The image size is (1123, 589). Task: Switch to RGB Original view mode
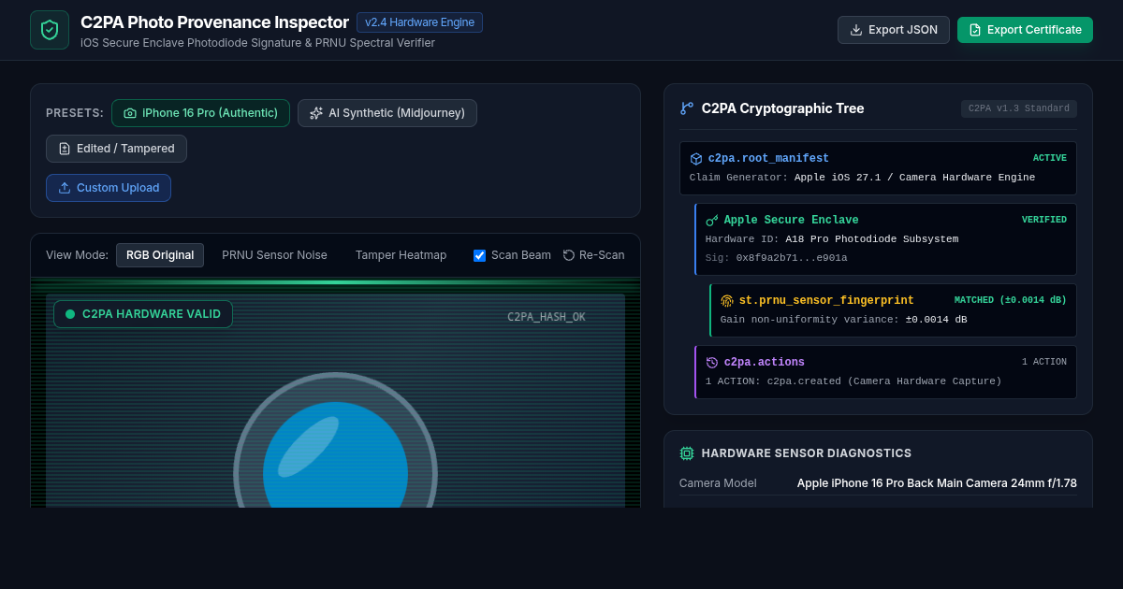point(160,255)
